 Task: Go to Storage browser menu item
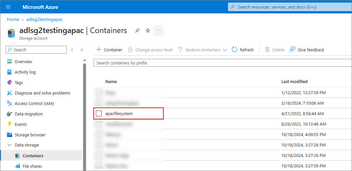30,135
